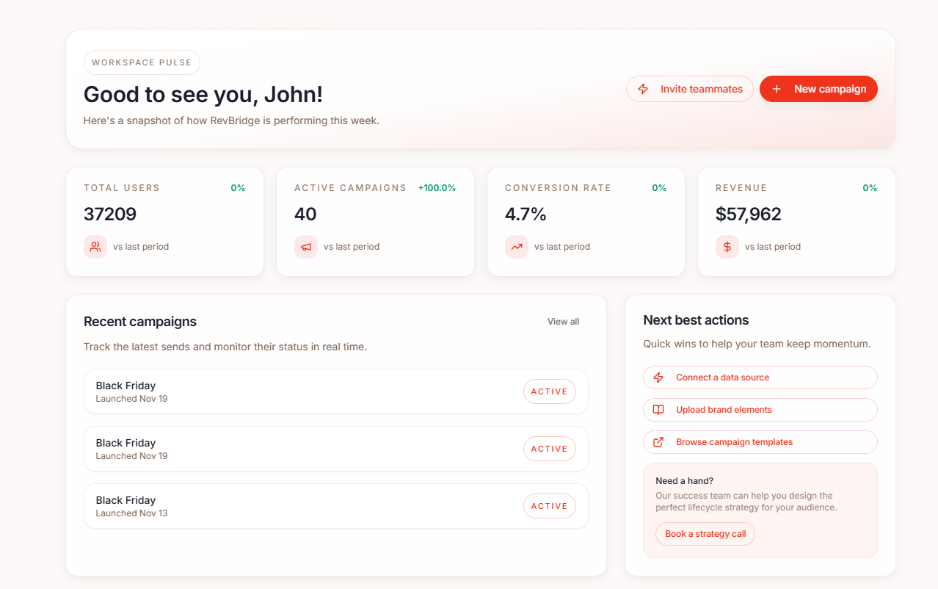
Task: Select Connect a data source action
Action: 760,377
